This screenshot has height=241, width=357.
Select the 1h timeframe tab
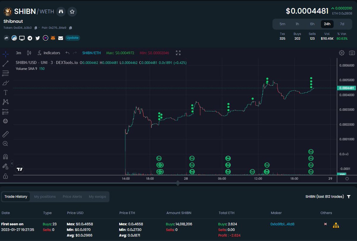[297, 24]
